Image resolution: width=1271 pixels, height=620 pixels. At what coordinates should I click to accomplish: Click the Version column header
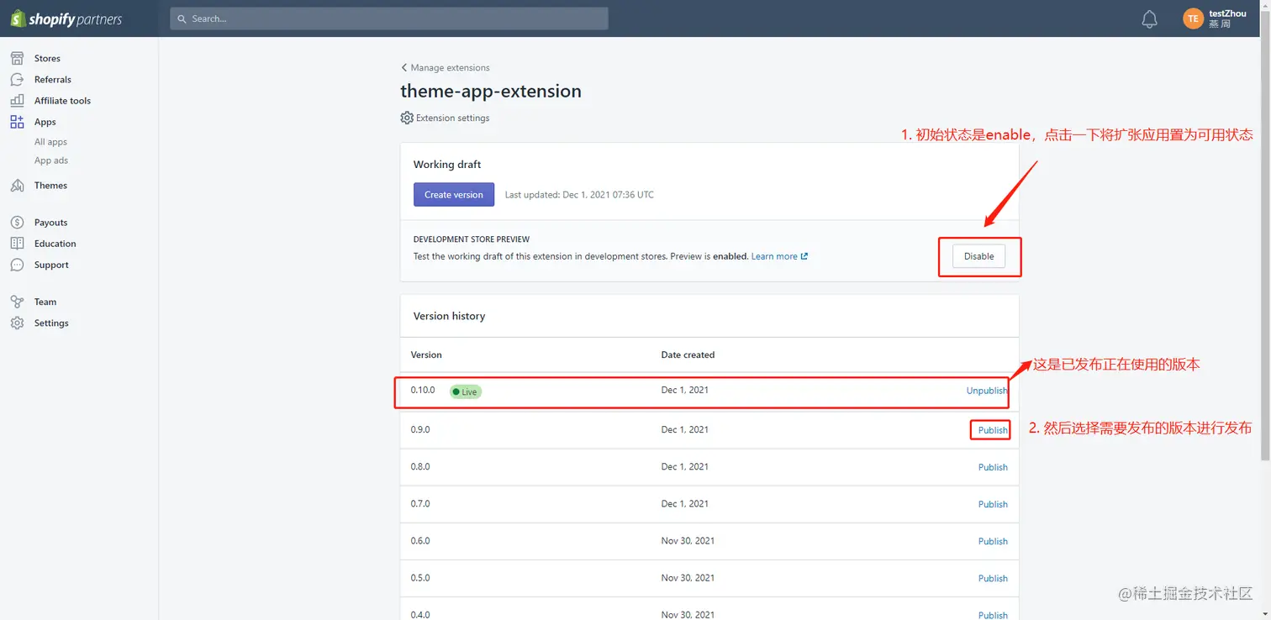pos(426,355)
